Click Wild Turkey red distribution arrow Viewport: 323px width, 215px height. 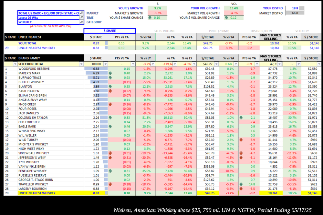pyautogui.click(x=241, y=140)
